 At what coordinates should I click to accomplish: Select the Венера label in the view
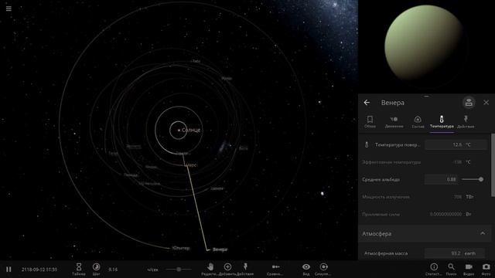(220, 249)
